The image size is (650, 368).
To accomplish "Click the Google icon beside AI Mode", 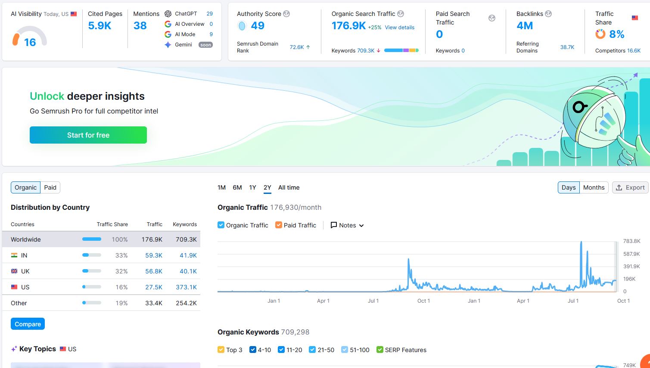I will pyautogui.click(x=168, y=34).
